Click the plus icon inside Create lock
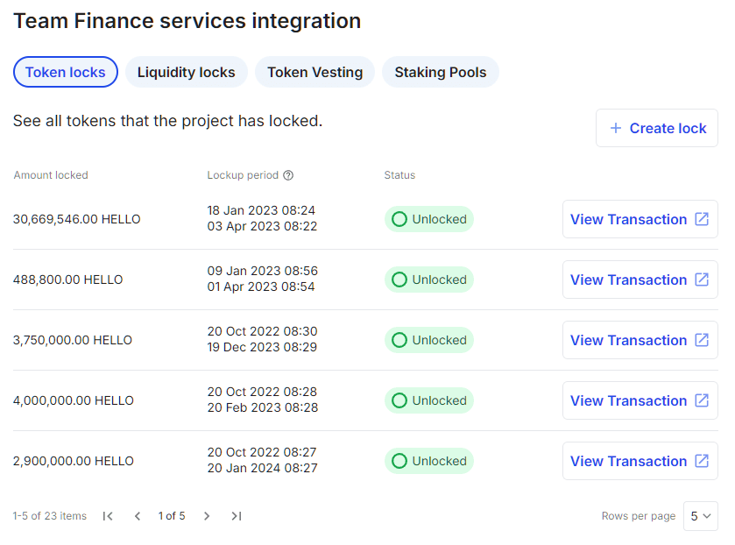735x545 pixels. pos(616,128)
